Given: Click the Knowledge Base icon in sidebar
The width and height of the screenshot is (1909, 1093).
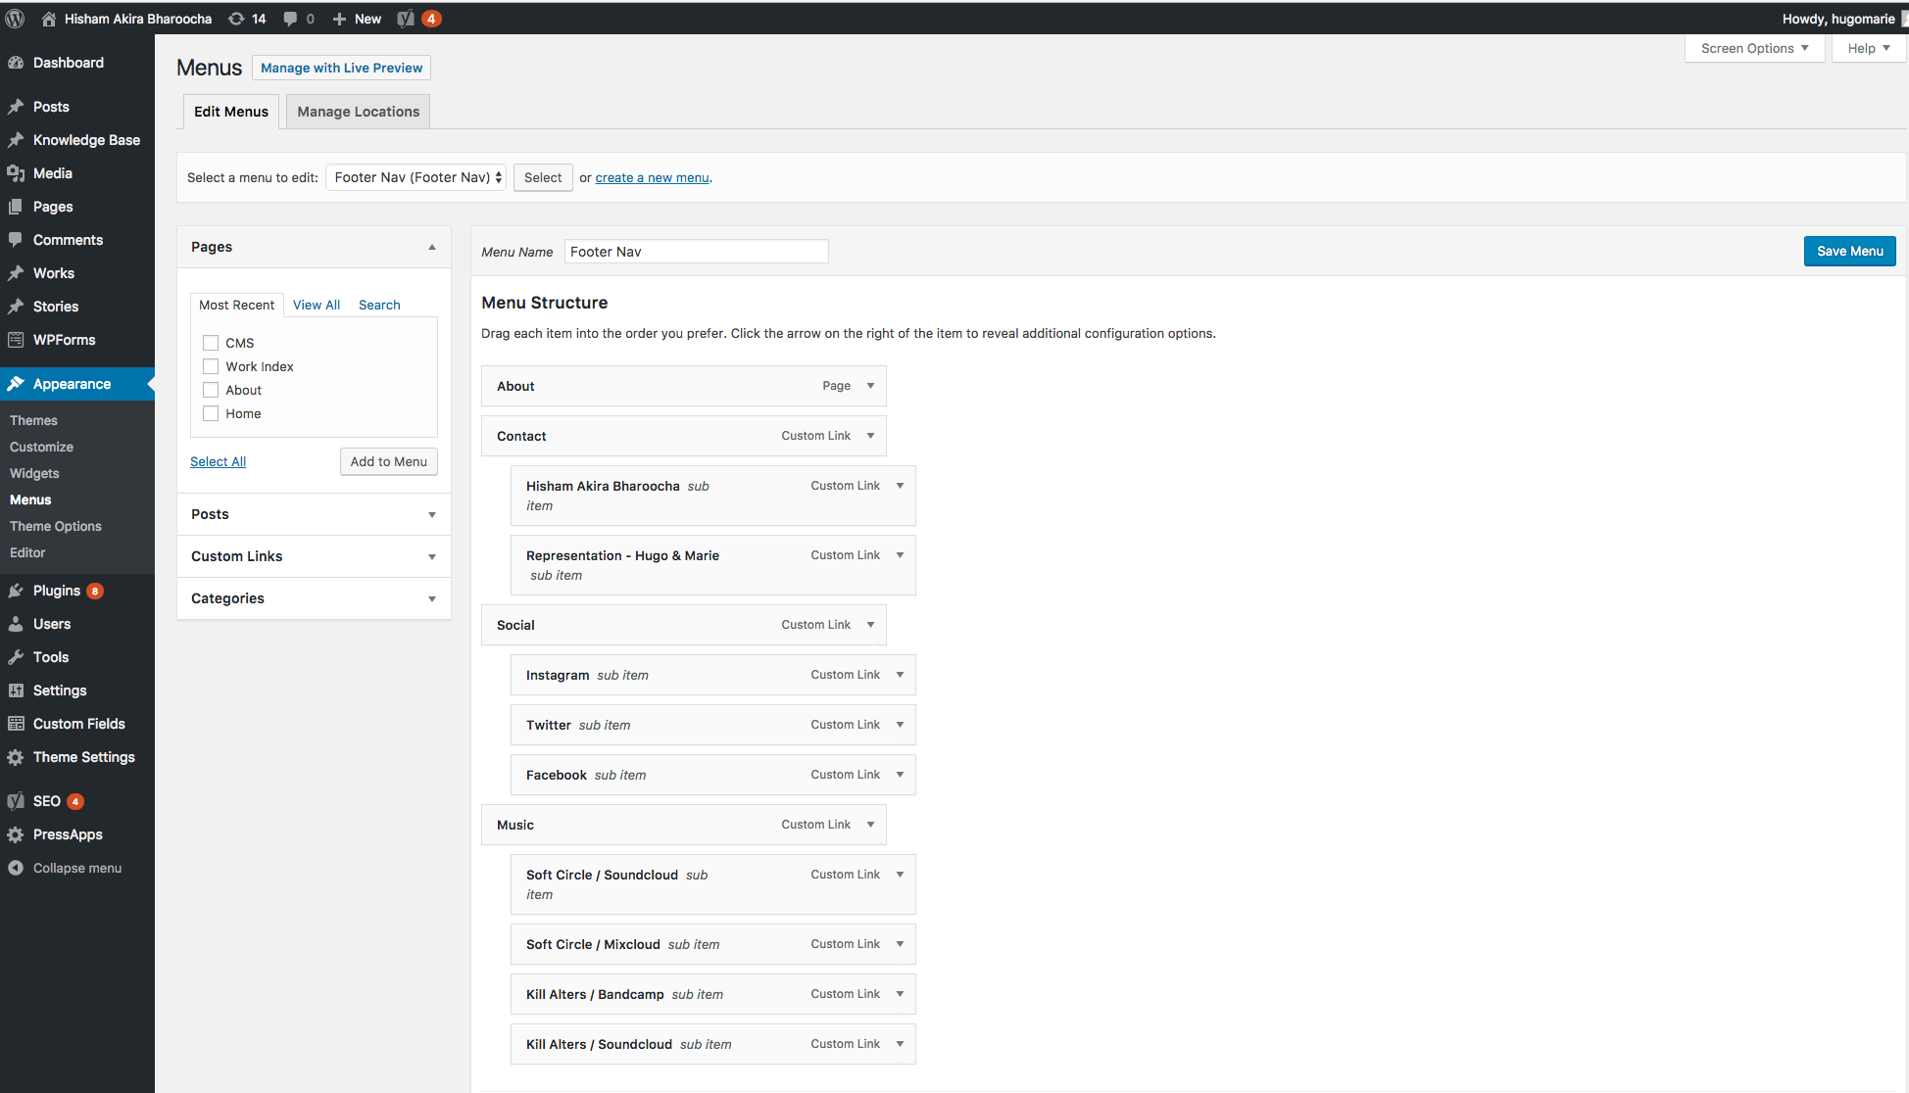Looking at the screenshot, I should [16, 140].
